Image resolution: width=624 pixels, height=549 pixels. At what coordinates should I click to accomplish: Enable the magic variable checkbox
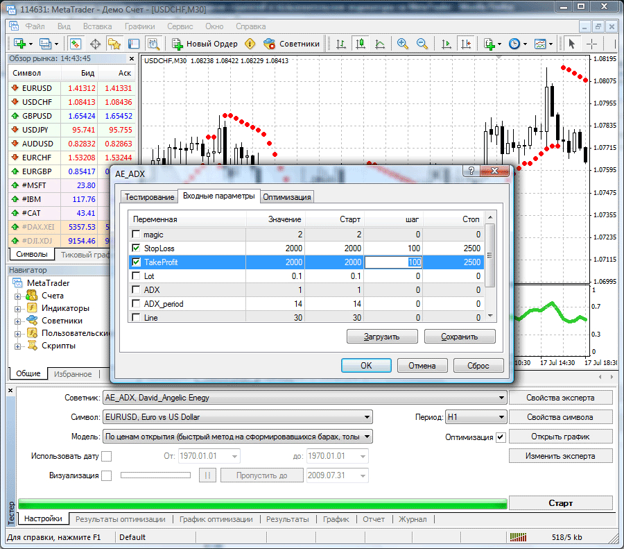pyautogui.click(x=136, y=235)
